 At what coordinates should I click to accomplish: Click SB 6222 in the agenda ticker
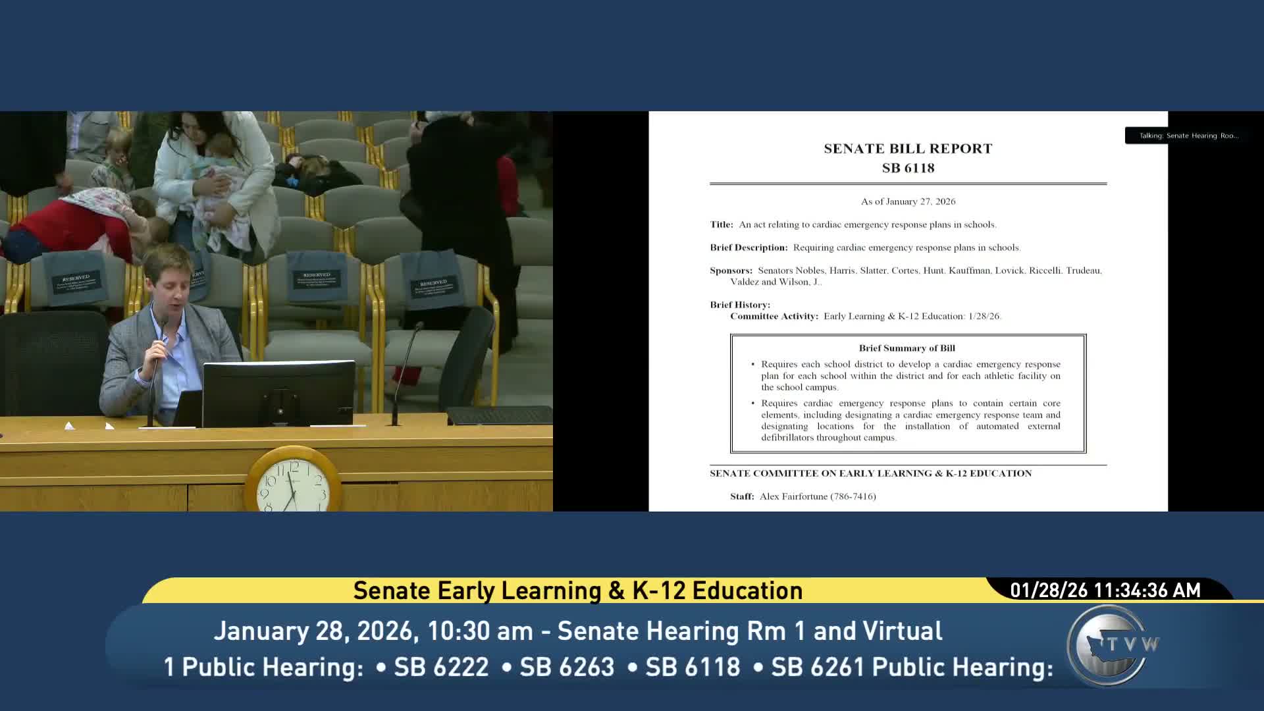(x=441, y=667)
